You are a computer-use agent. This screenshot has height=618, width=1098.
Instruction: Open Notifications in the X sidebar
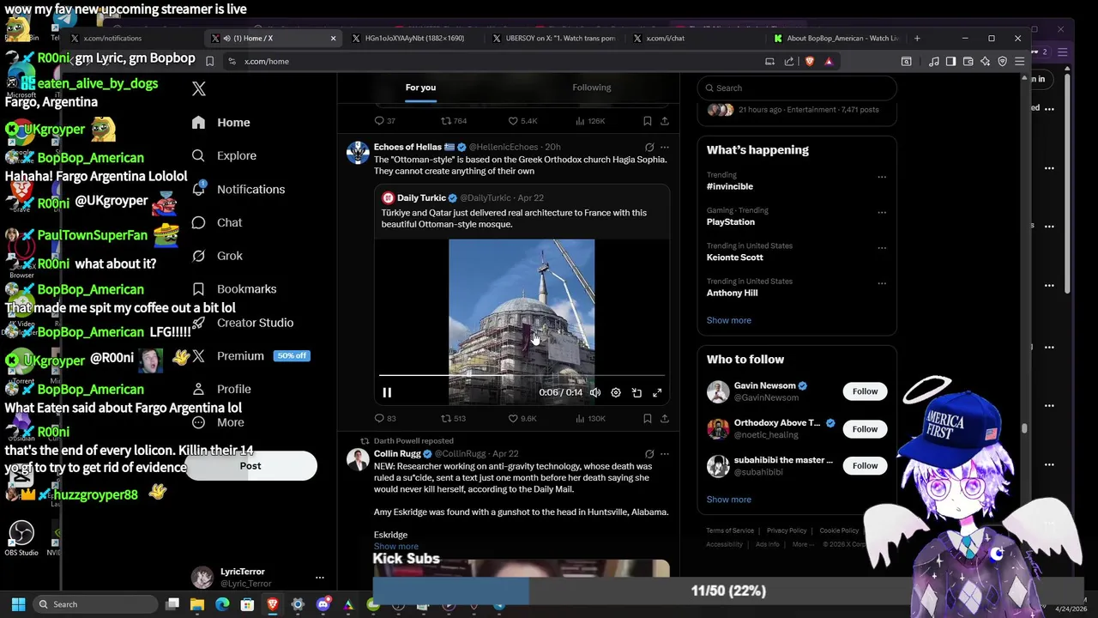[x=238, y=189]
